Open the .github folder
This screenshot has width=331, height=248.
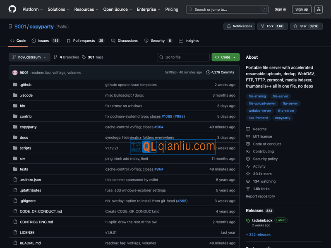(x=25, y=85)
